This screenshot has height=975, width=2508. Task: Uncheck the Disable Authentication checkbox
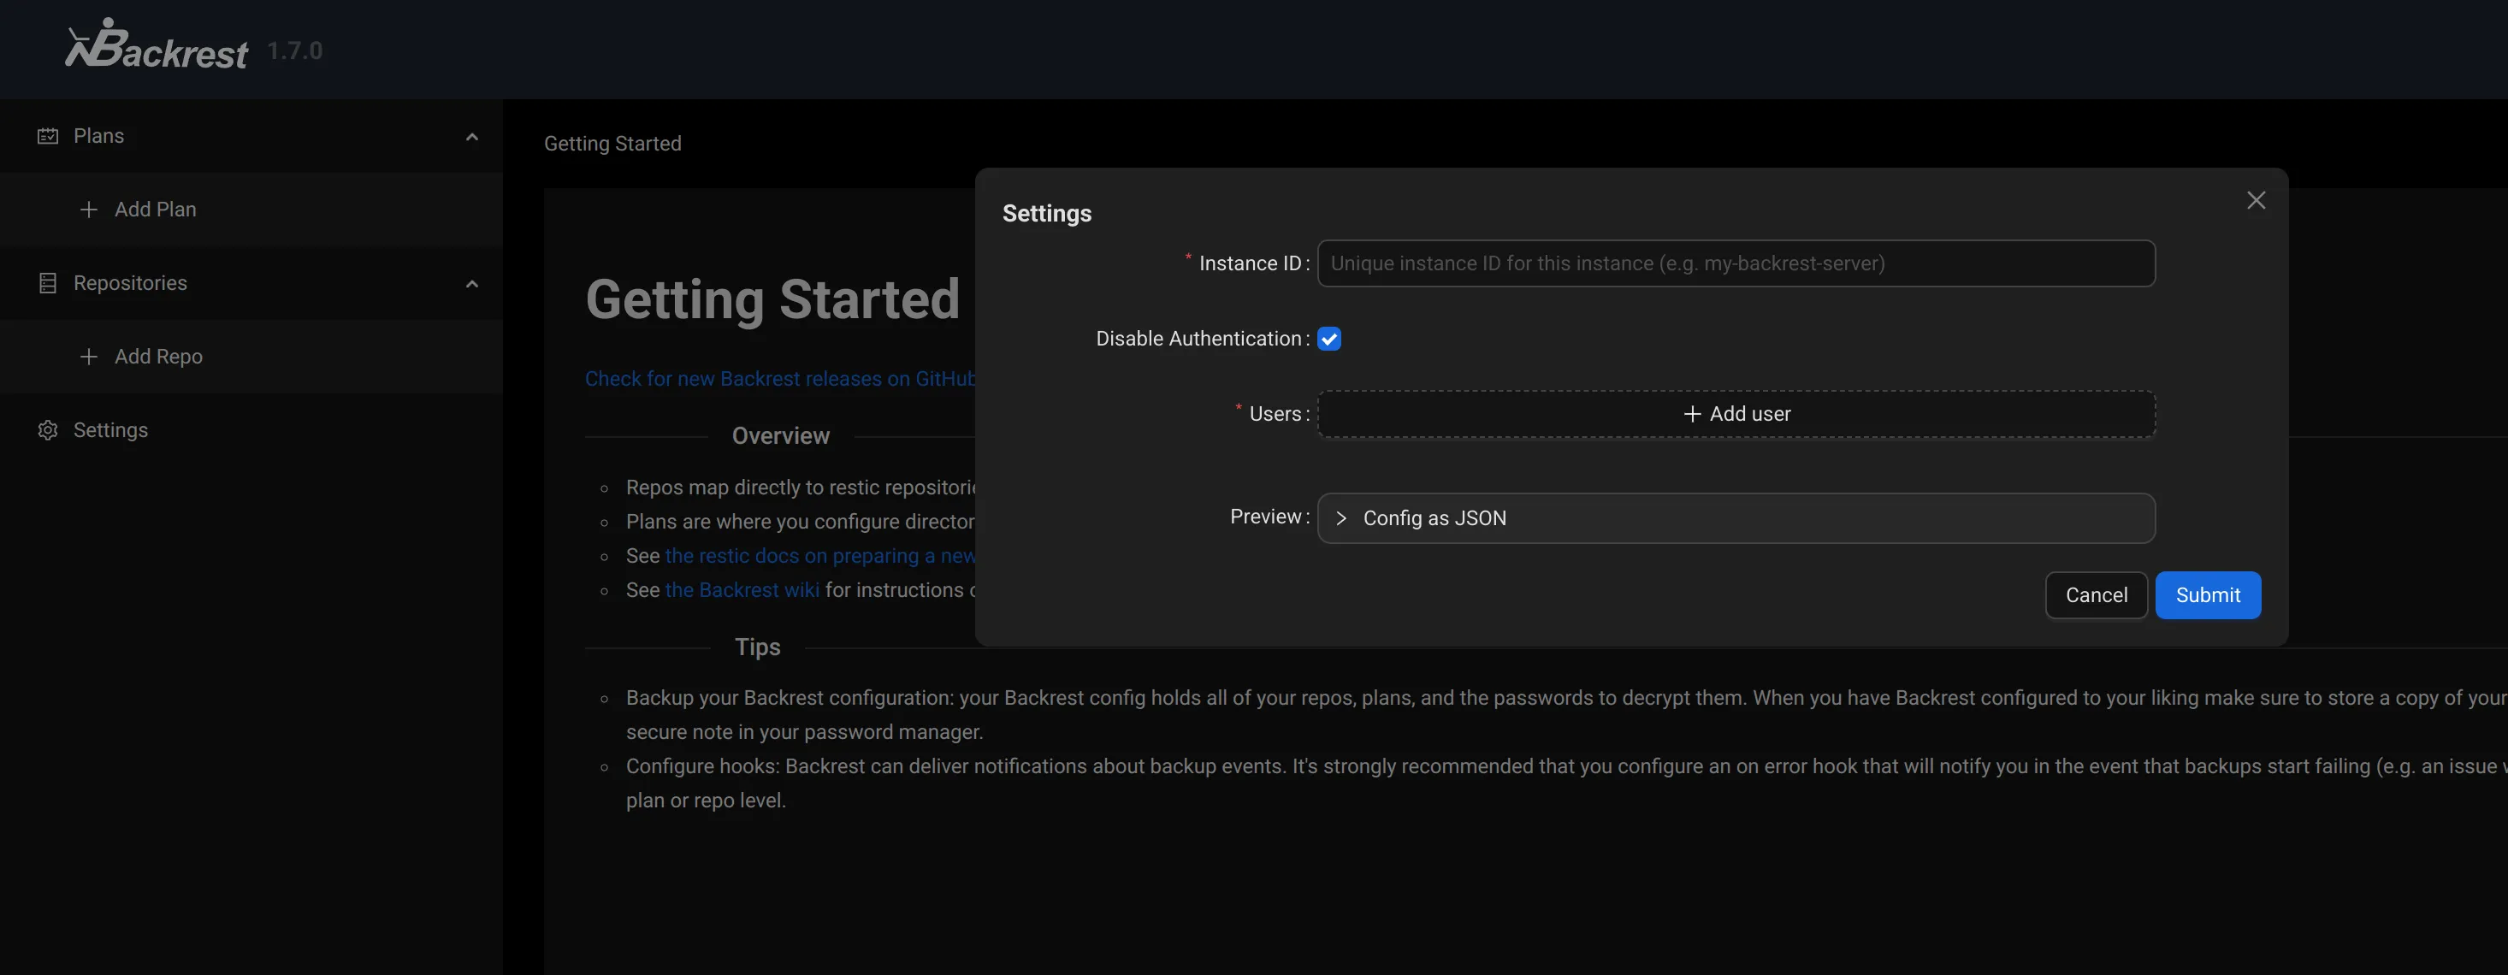[1329, 339]
